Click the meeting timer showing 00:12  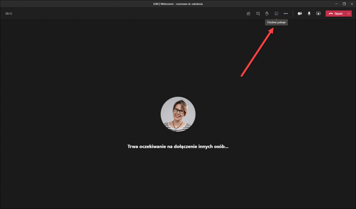point(9,14)
